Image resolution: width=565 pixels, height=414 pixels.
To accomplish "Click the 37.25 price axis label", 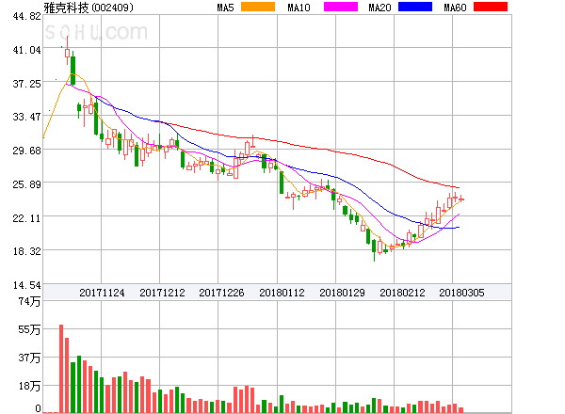I will point(26,84).
